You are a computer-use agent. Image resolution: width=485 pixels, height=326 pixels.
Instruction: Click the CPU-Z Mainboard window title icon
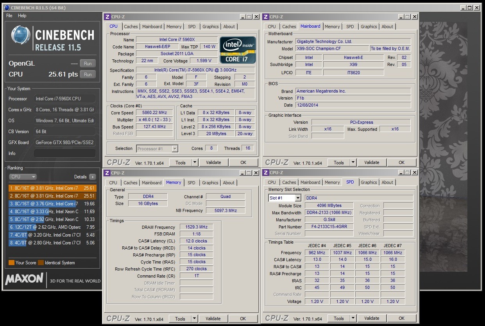pyautogui.click(x=266, y=17)
